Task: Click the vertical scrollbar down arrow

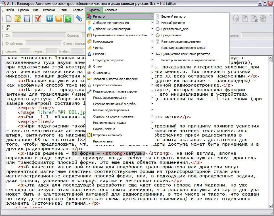Action: coord(271,206)
